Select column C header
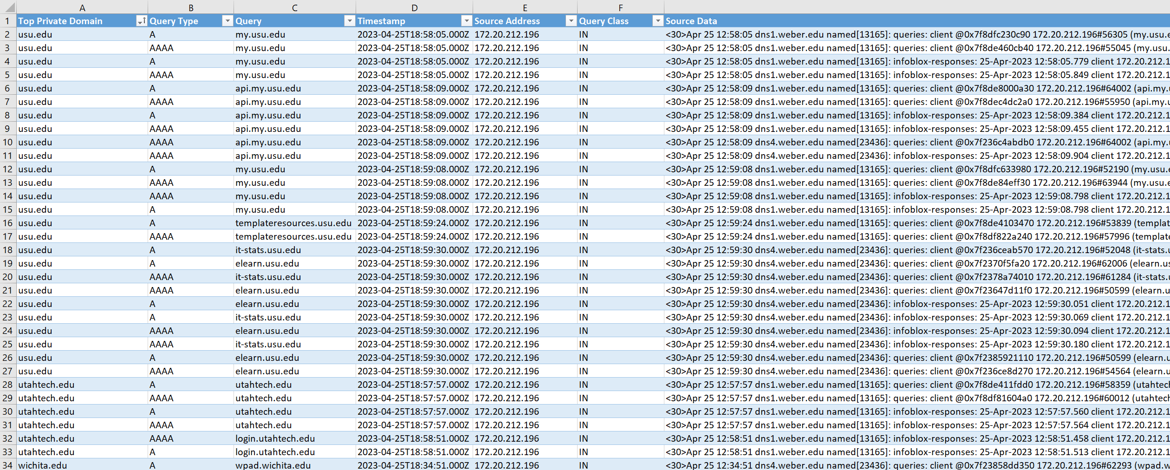Image resolution: width=1170 pixels, height=470 pixels. pyautogui.click(x=295, y=7)
